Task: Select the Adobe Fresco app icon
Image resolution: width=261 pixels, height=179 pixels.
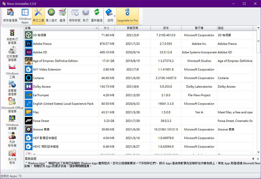Action: 29,44
